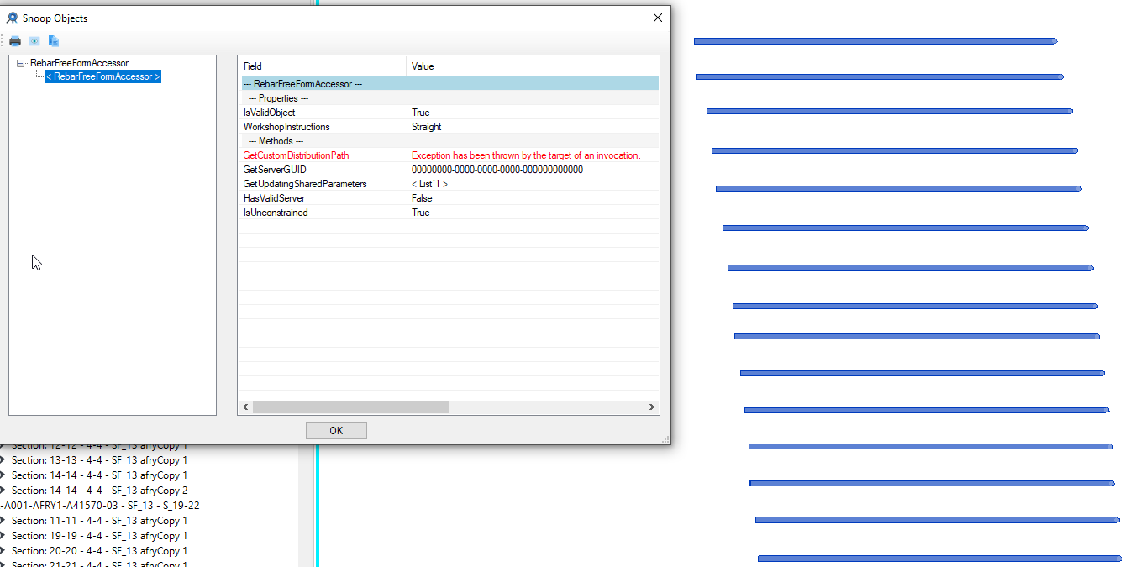Select the GetCustomDistributionPath row in red
This screenshot has width=1130, height=567.
click(297, 155)
